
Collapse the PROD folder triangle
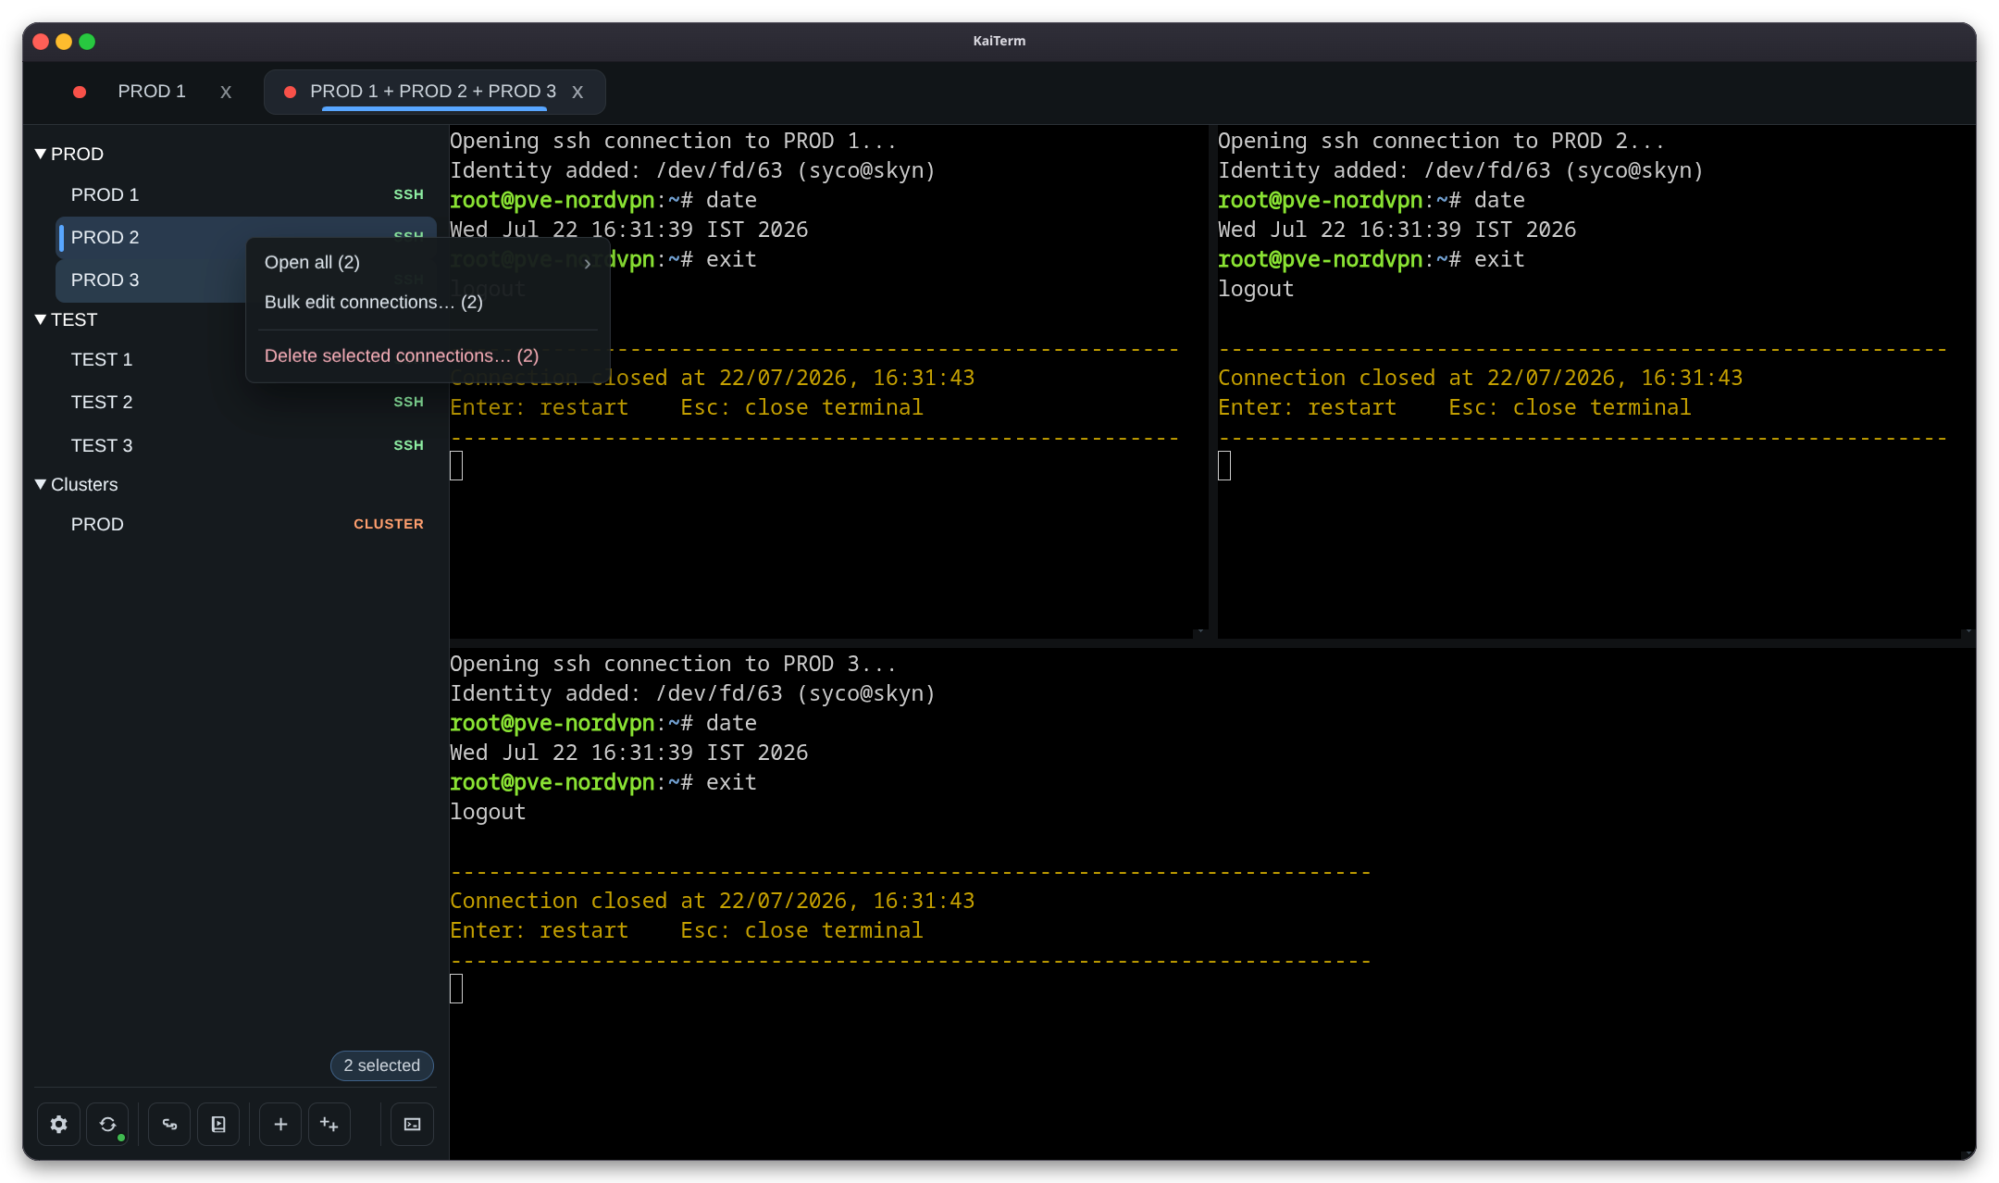(41, 154)
